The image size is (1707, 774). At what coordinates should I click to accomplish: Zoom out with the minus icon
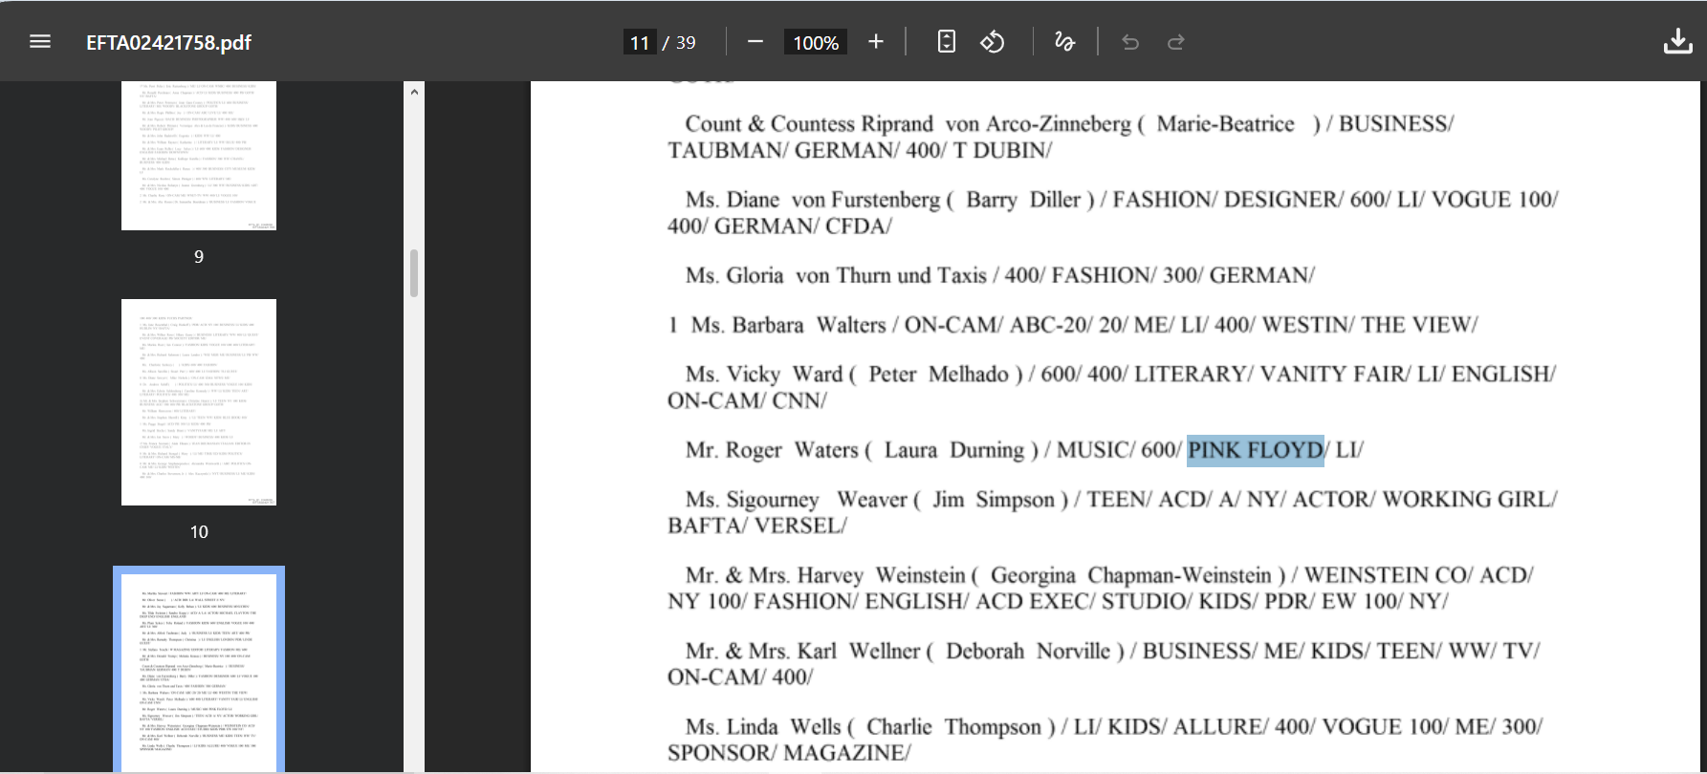click(x=755, y=42)
